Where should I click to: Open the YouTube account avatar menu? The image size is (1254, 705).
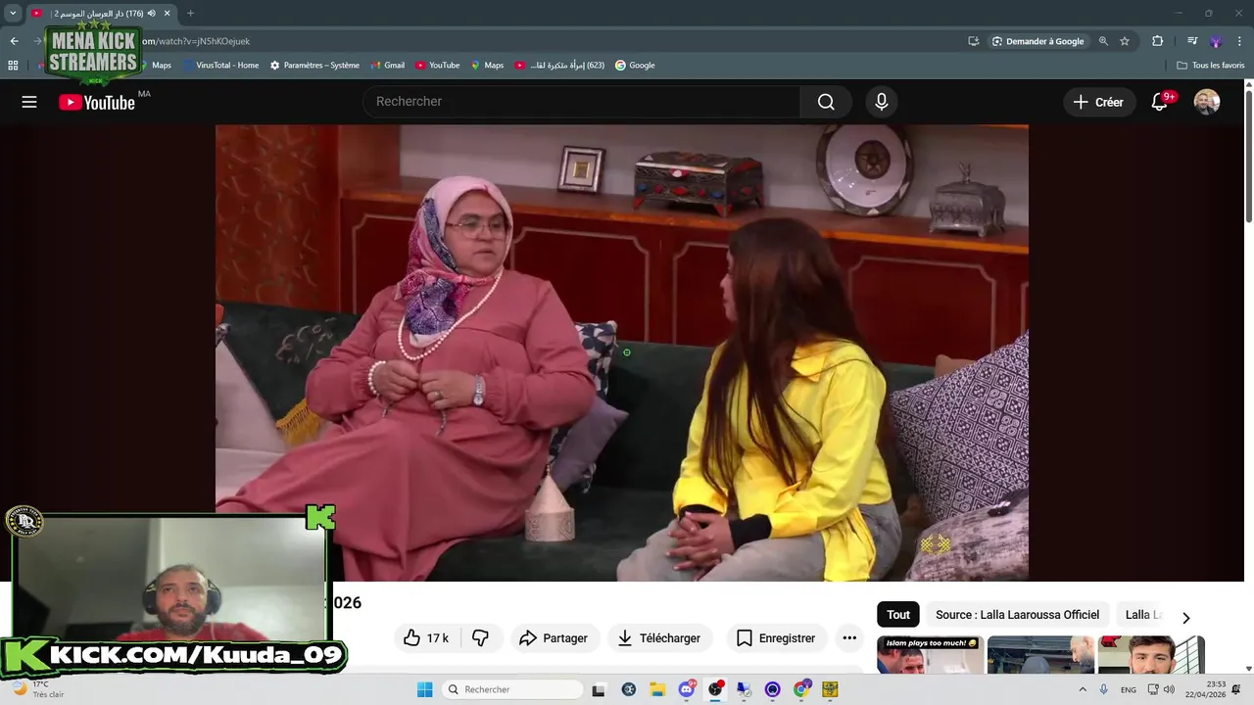1207,102
